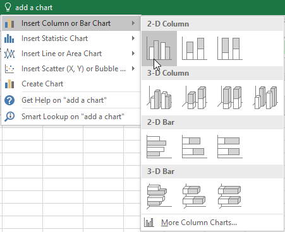Select the 3-D 100% Stacked Bar icon
Image resolution: width=285 pixels, height=232 pixels.
230,196
